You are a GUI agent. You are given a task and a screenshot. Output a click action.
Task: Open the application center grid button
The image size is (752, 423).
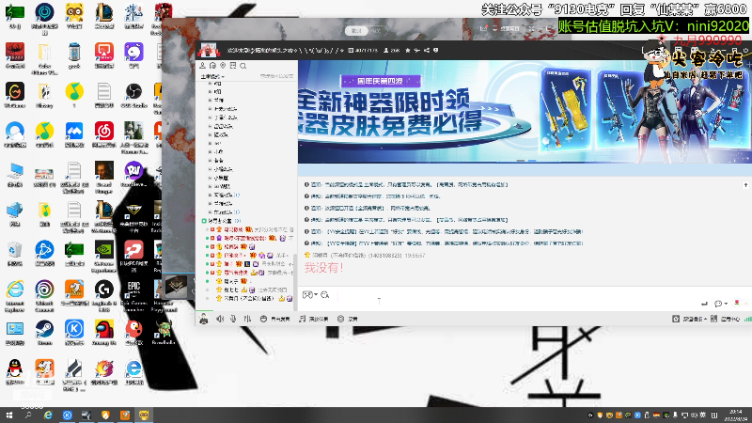pos(725,319)
